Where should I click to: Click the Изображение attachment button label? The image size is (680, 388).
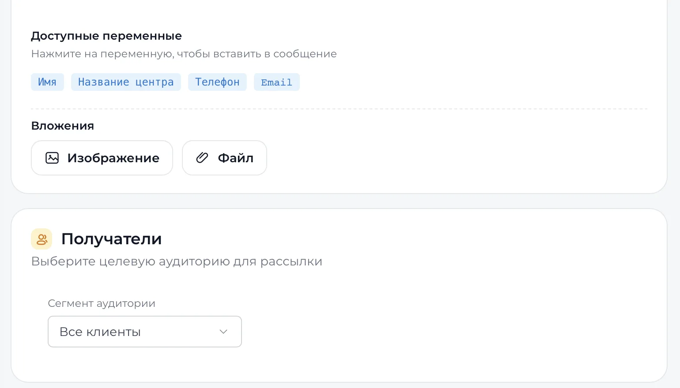[113, 158]
